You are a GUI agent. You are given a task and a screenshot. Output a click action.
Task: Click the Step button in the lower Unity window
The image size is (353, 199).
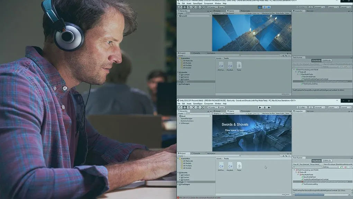pos(269,107)
